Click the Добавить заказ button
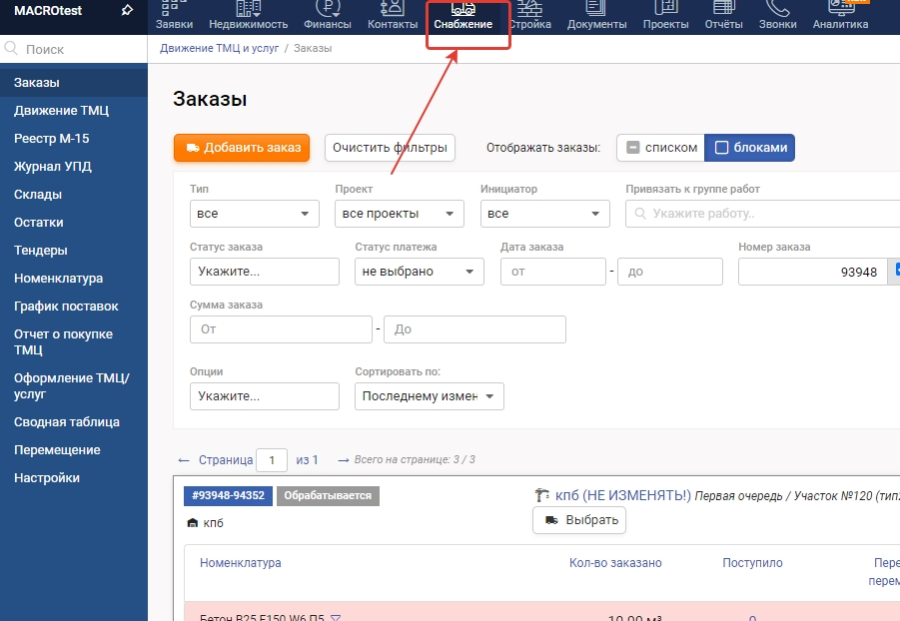 pyautogui.click(x=242, y=148)
